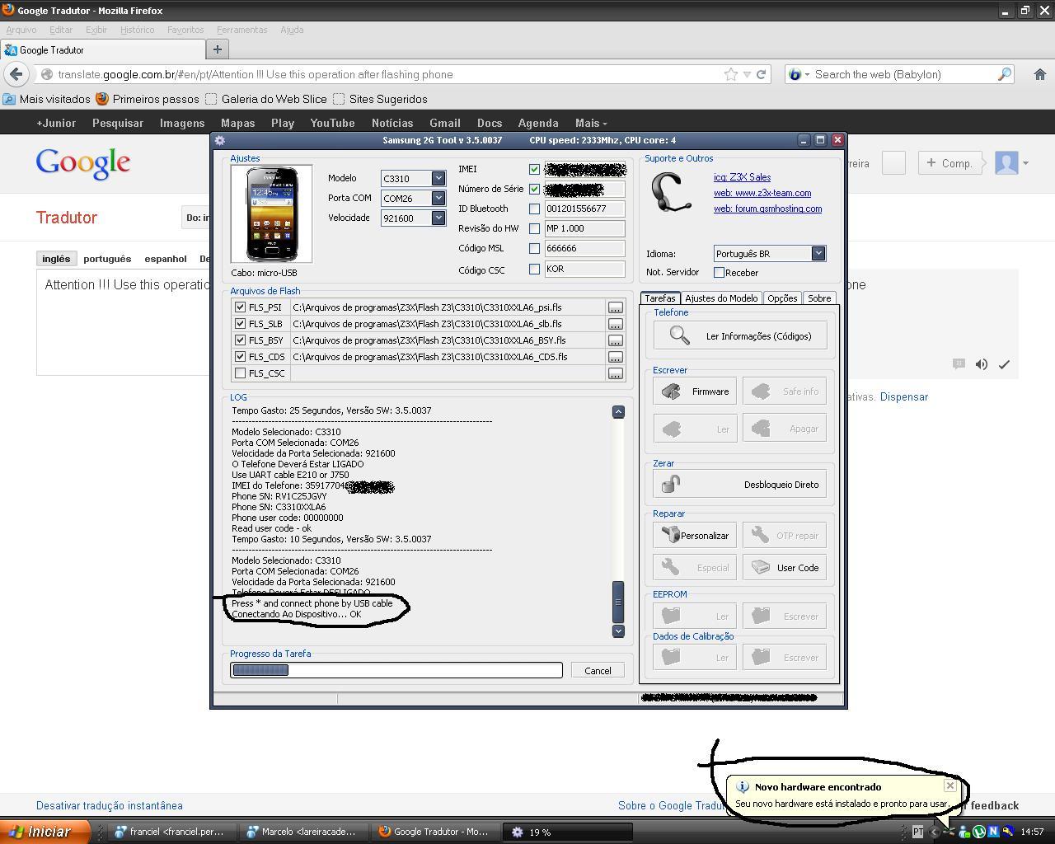Open the Ferramentas menu in Firefox
Screen dimensions: 1055x844
tap(241, 30)
